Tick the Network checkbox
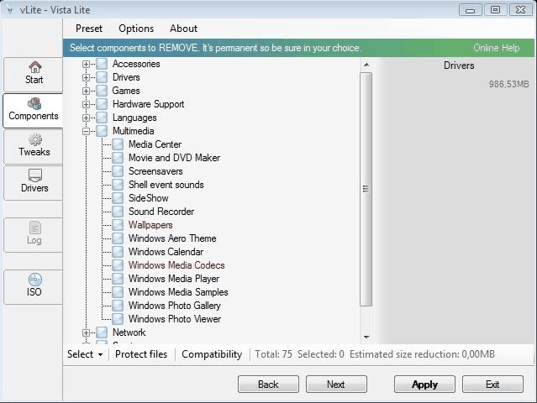This screenshot has height=403, width=537. (x=102, y=332)
